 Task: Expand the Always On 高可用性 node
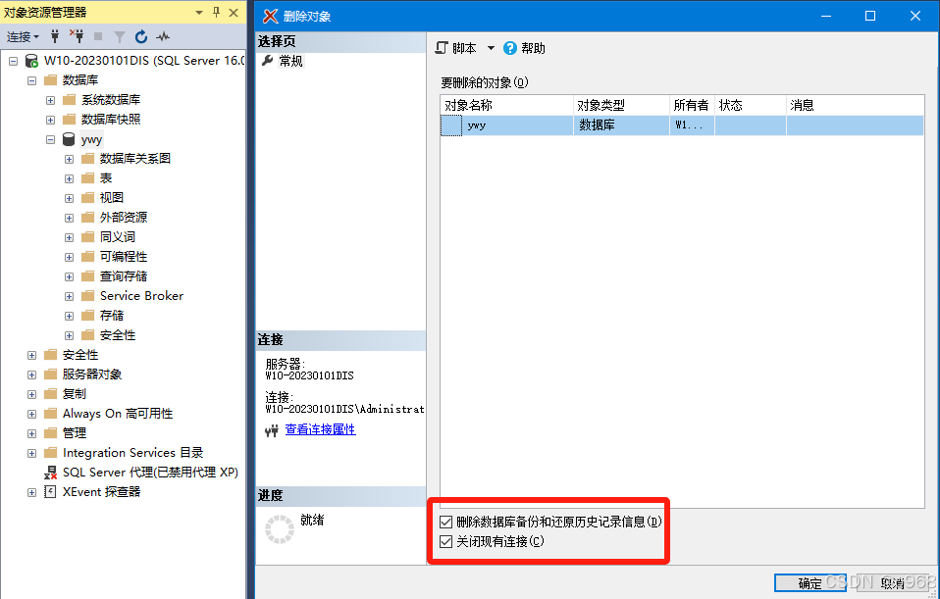click(31, 414)
